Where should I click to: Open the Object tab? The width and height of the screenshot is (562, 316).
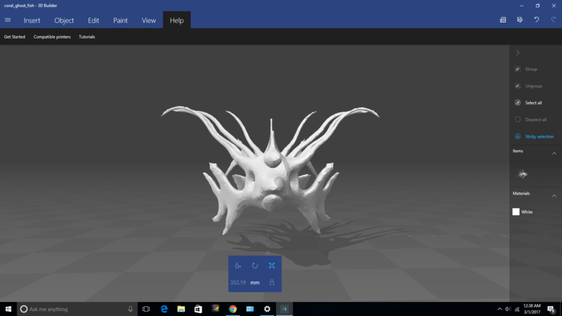[x=64, y=20]
